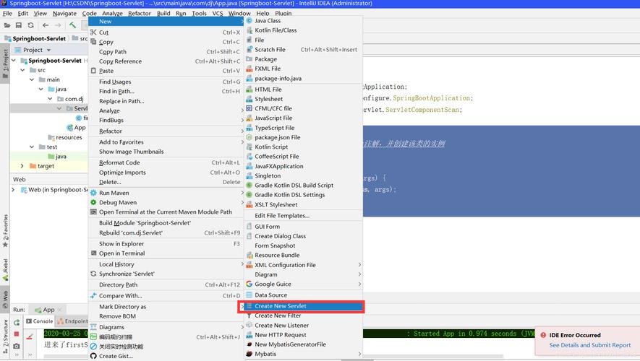Click Show in Explorer entry
The height and width of the screenshot is (361, 640).
(x=166, y=243)
